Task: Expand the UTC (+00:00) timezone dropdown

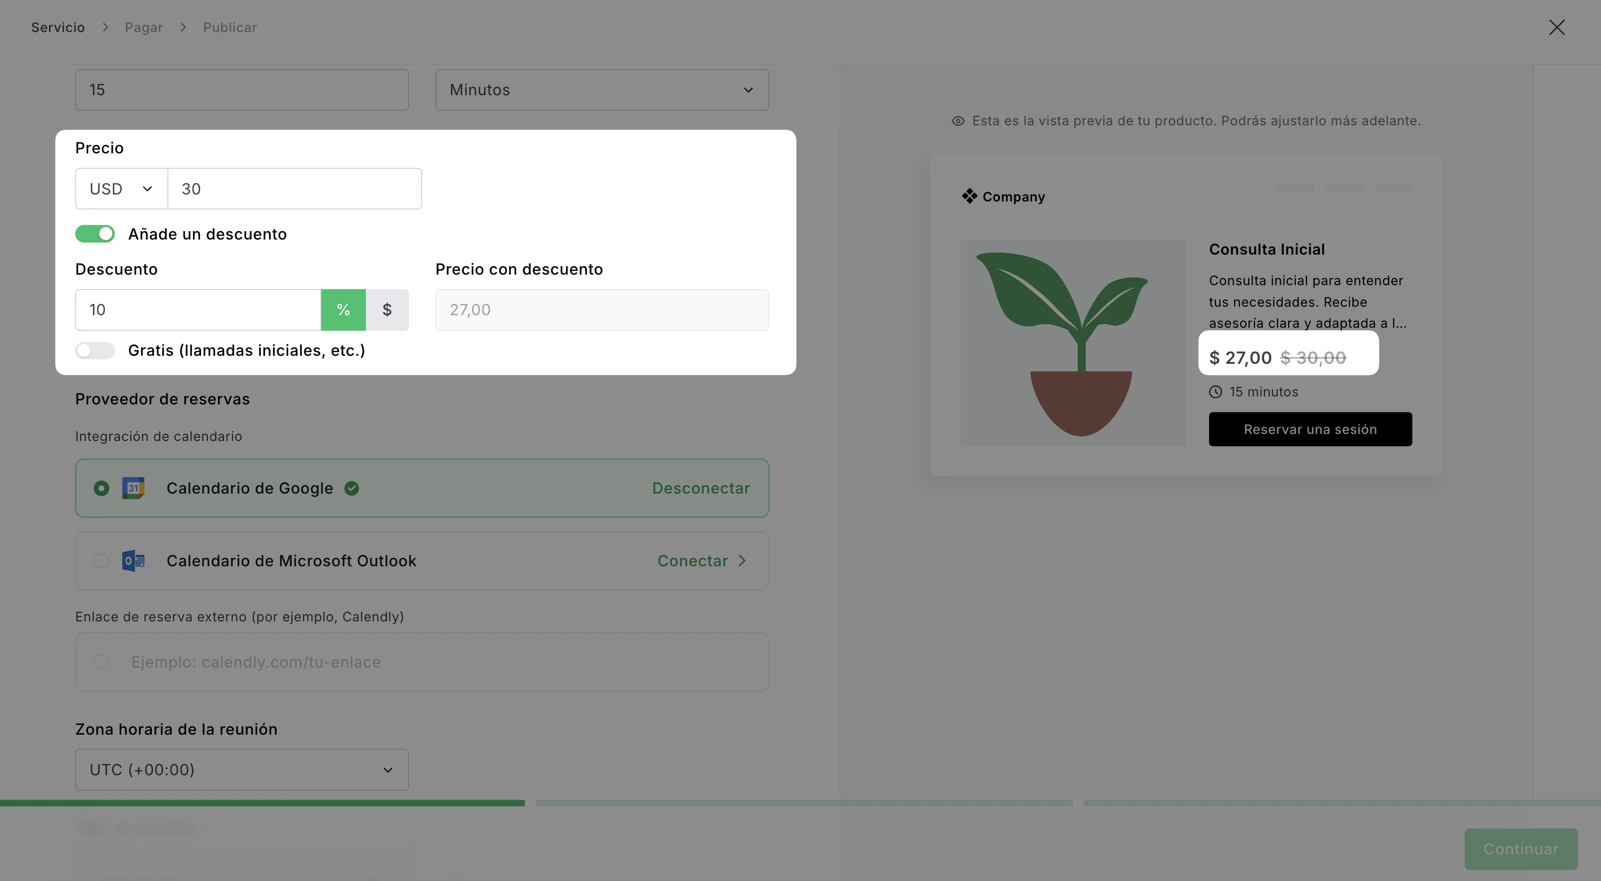Action: point(242,770)
